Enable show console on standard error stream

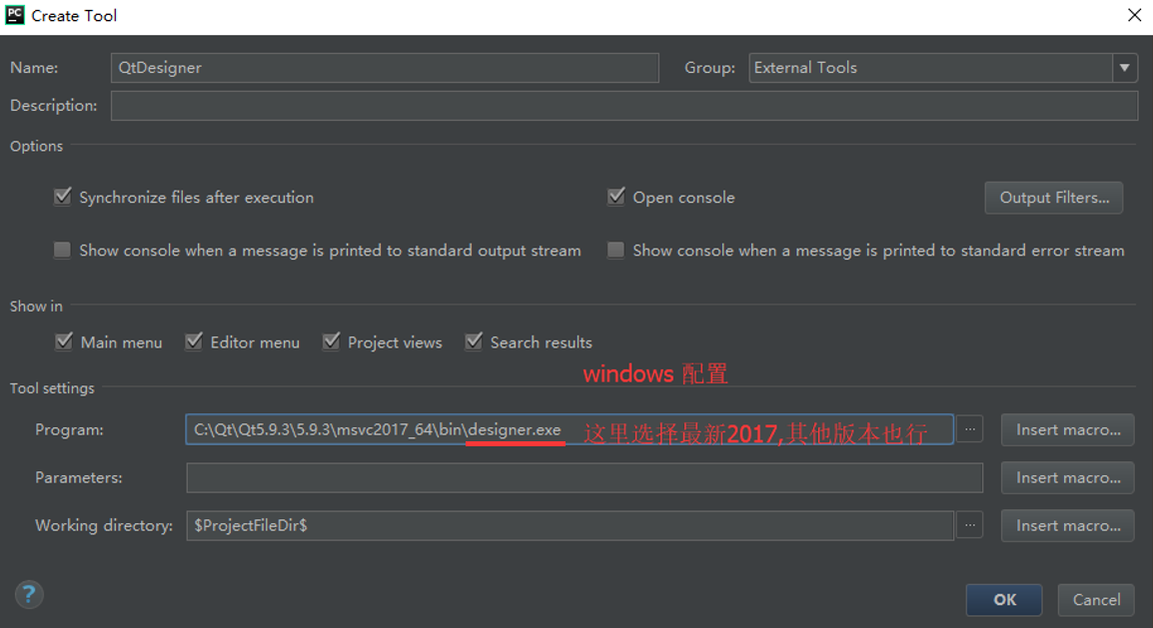point(616,251)
